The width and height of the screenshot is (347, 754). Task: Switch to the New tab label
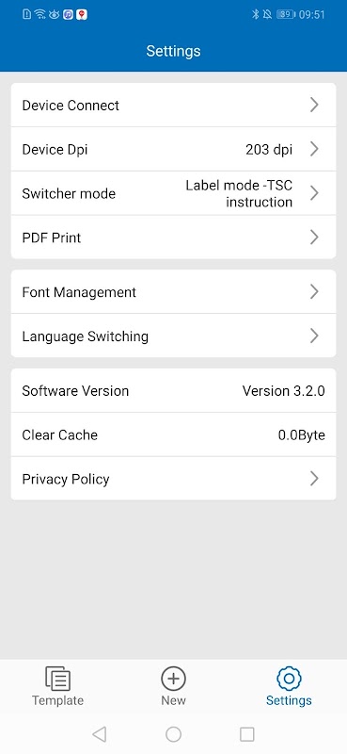coord(173,700)
